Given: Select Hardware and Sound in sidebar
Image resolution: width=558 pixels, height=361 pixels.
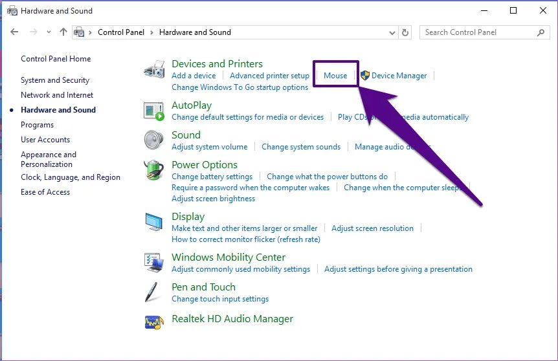Looking at the screenshot, I should click(x=58, y=110).
